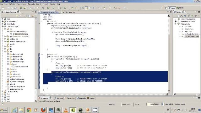Expand the Acelerometro project
The height and width of the screenshot is (113, 201).
[2, 21]
